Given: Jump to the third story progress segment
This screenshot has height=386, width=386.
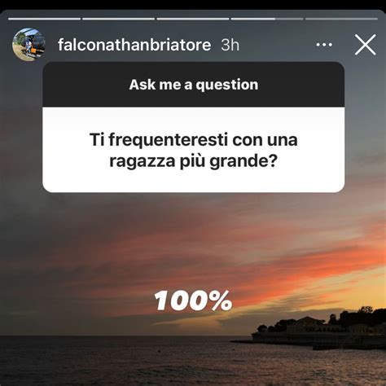Looking at the screenshot, I should [193, 19].
